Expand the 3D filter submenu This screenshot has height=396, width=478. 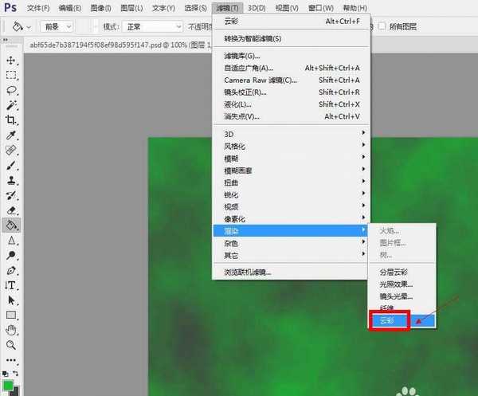pyautogui.click(x=291, y=134)
